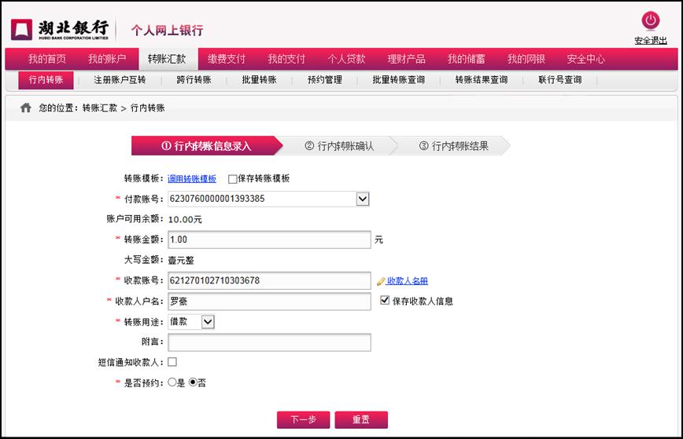Expand the 转账用途 purpose dropdown
Viewport: 683px width, 439px height.
pyautogui.click(x=207, y=321)
